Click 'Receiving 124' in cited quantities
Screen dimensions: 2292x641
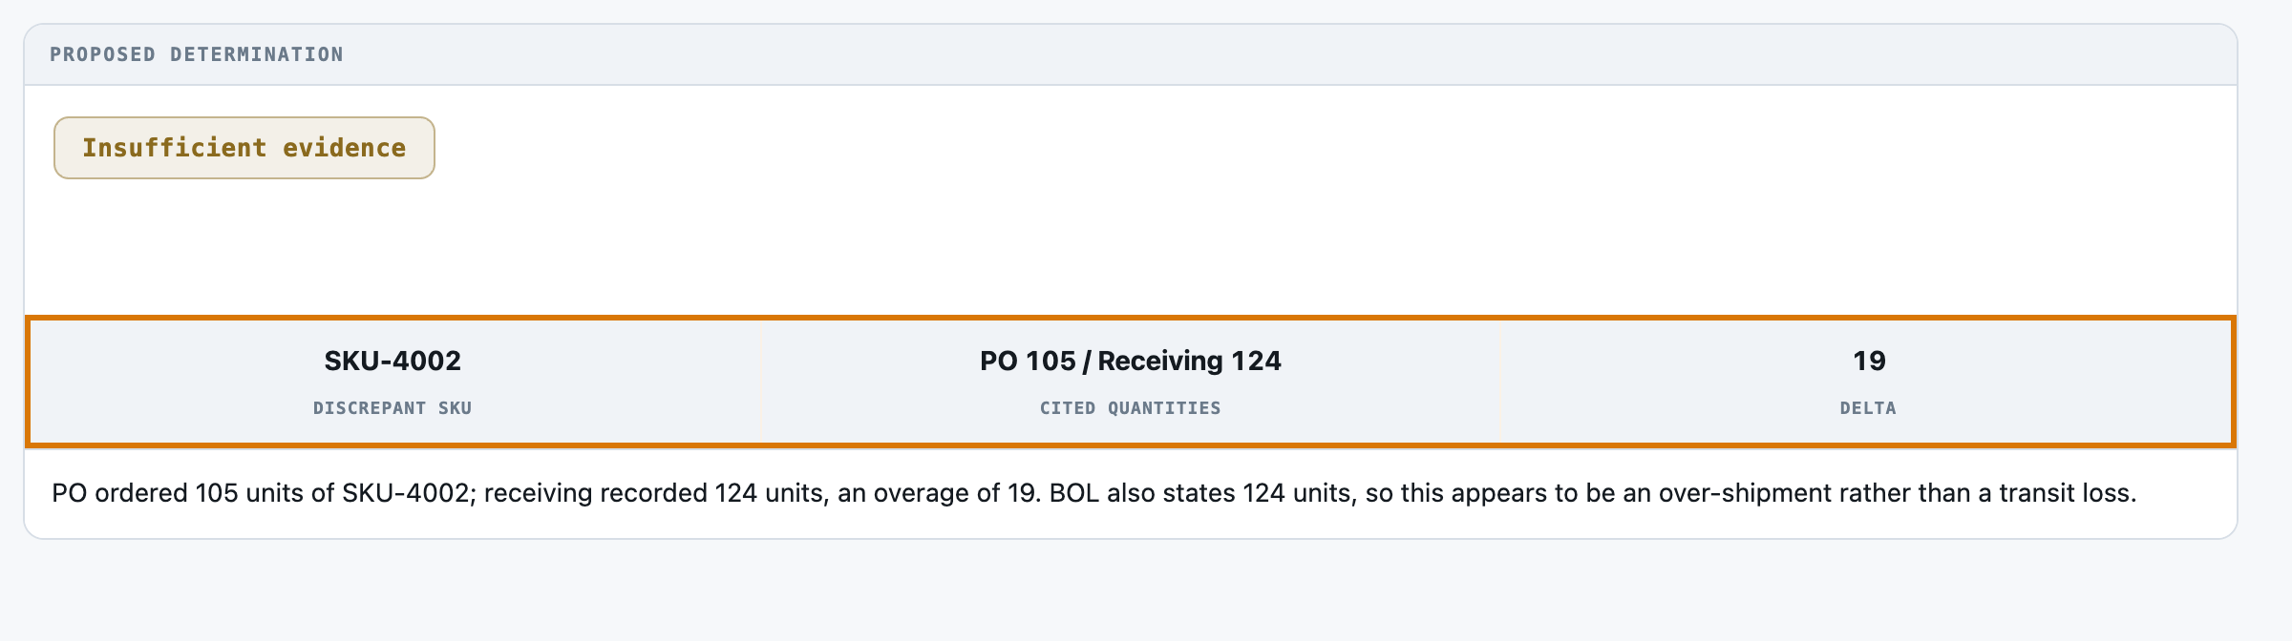[x=1189, y=361]
